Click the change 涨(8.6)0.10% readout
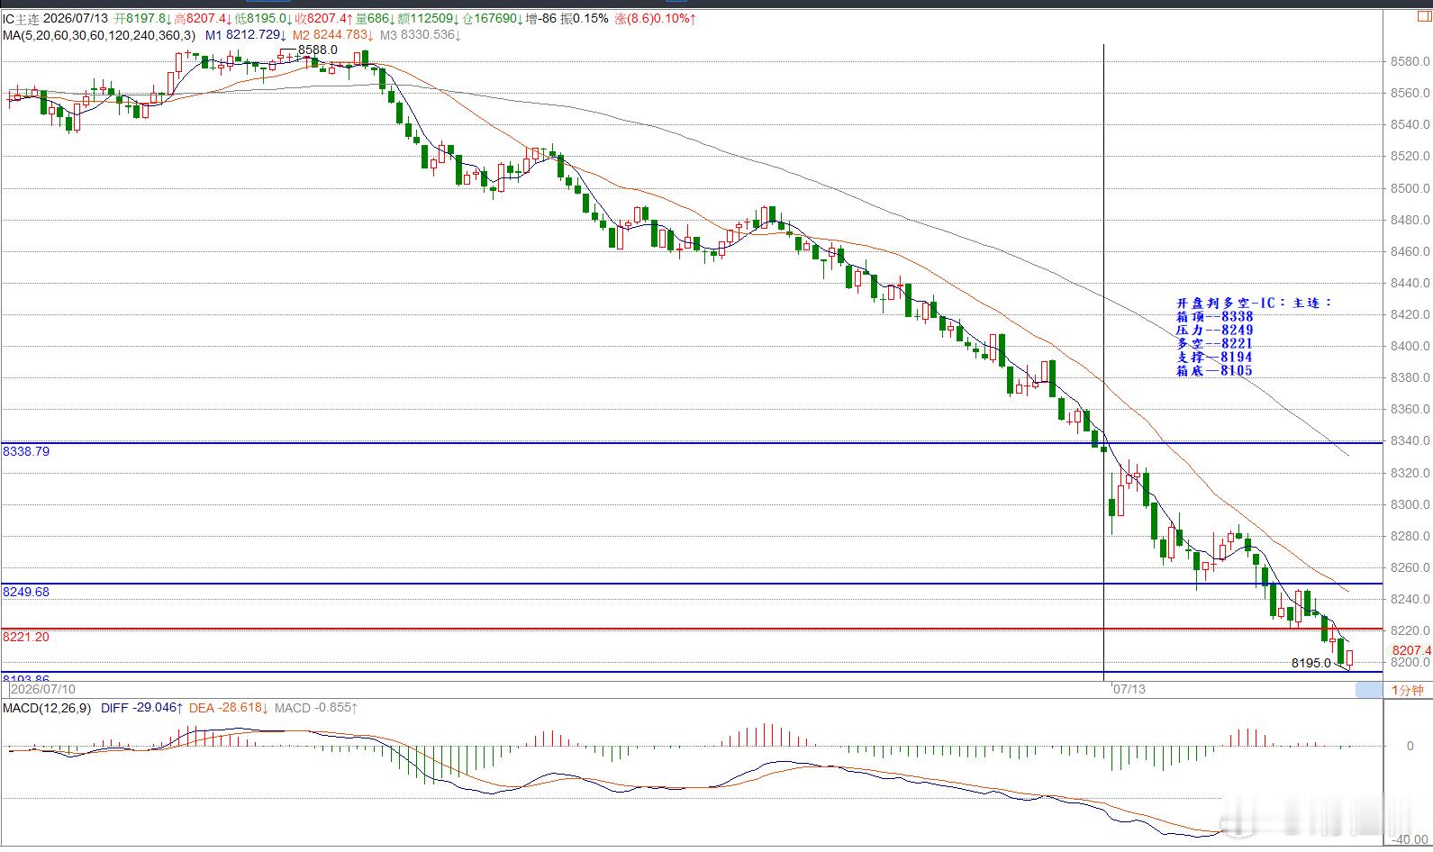The height and width of the screenshot is (852, 1433). 655,19
